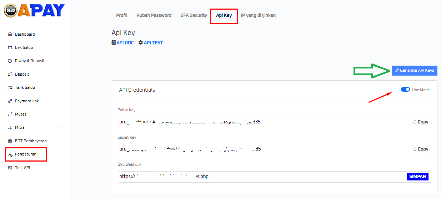Click the API TEST gear icon
The height and width of the screenshot is (199, 441).
click(x=141, y=42)
